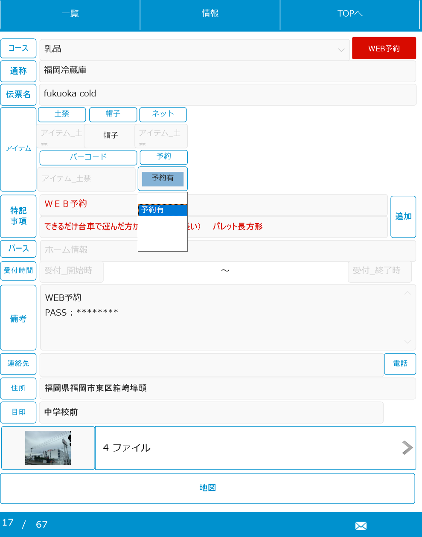Image resolution: width=422 pixels, height=537 pixels.
Task: Click the 受付_開始時 time field
Action: (x=71, y=271)
